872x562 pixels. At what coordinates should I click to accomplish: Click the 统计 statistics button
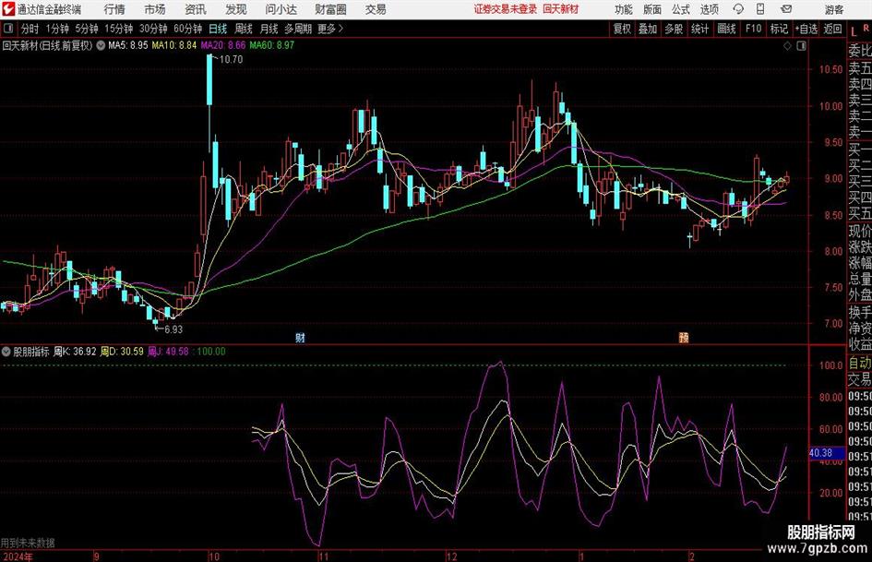point(699,29)
